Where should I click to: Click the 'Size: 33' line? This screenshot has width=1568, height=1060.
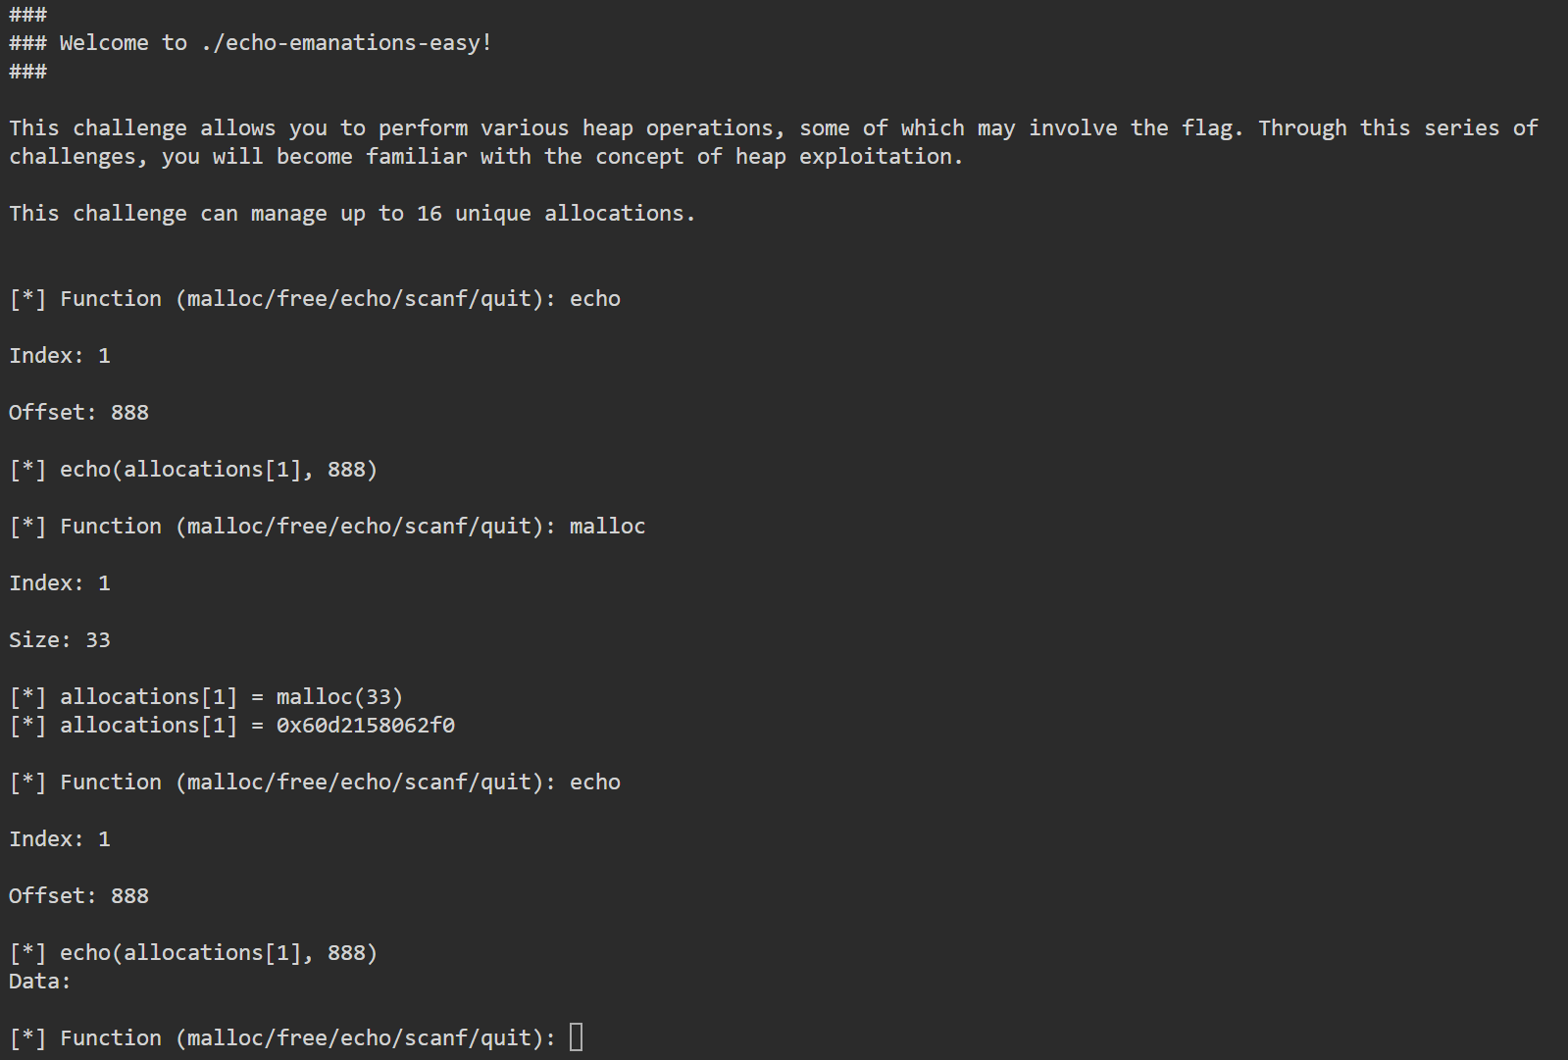click(x=60, y=639)
